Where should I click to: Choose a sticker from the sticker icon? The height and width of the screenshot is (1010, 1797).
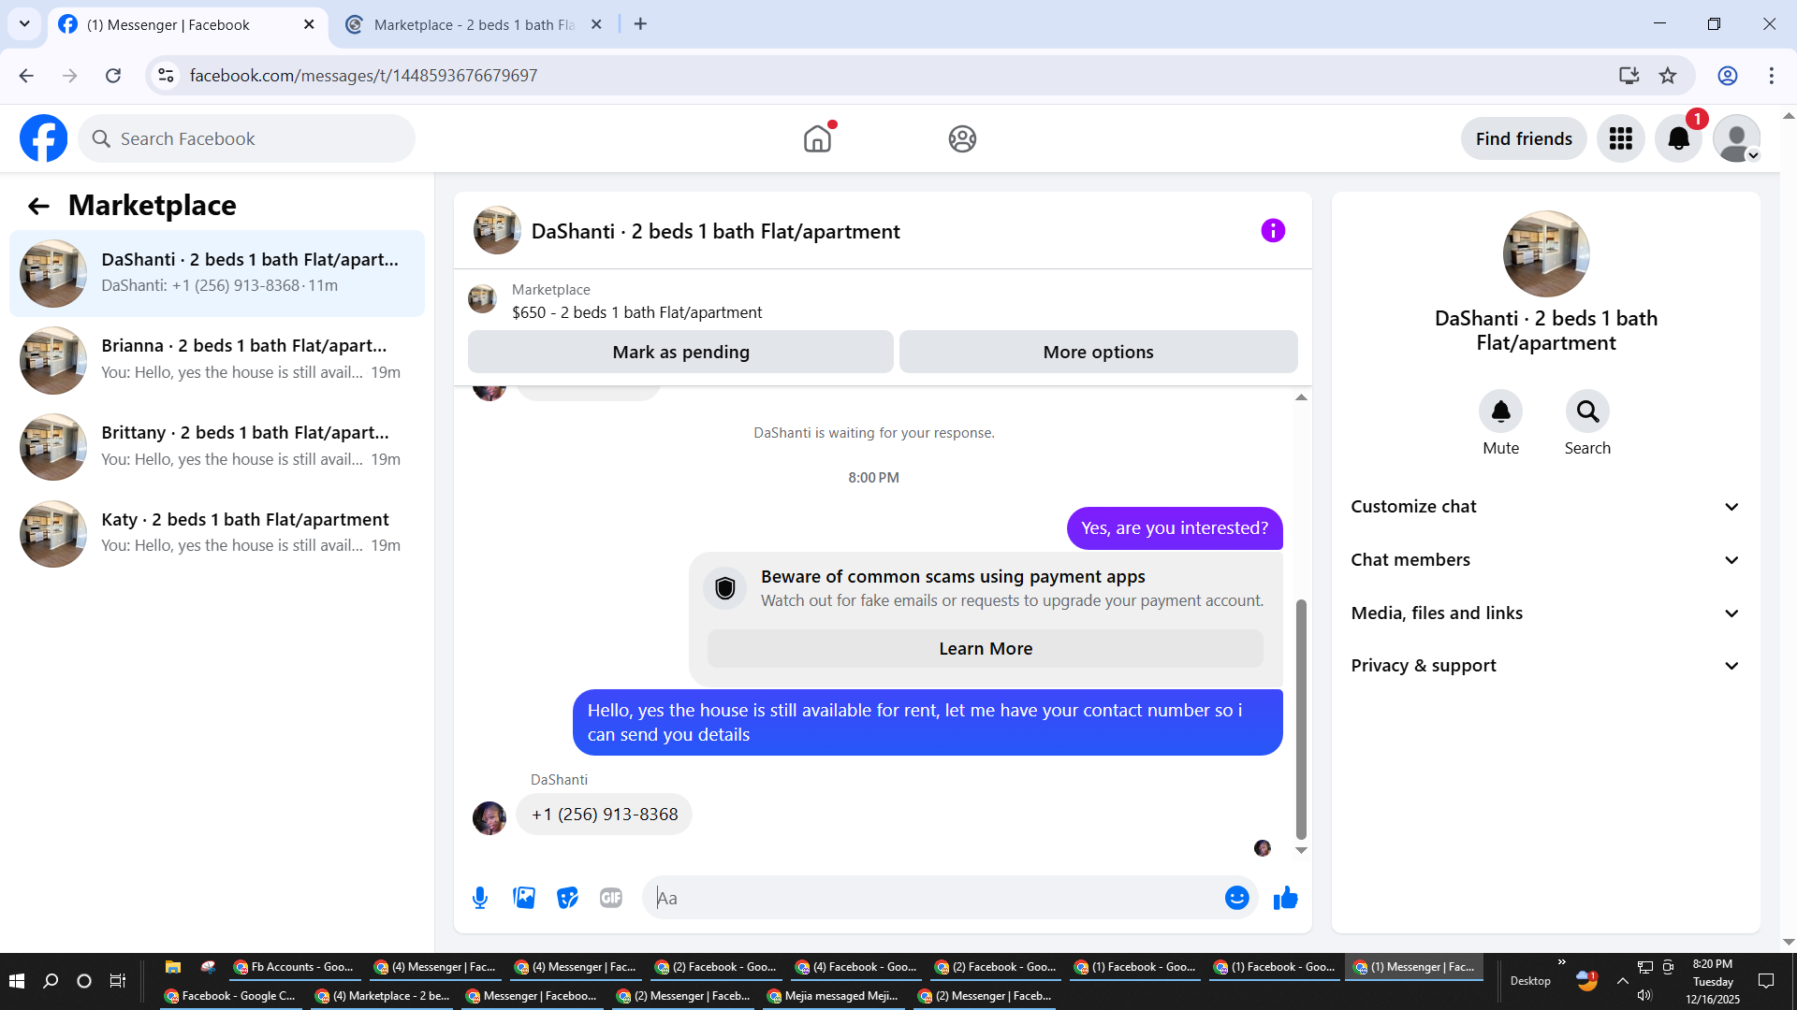click(568, 899)
